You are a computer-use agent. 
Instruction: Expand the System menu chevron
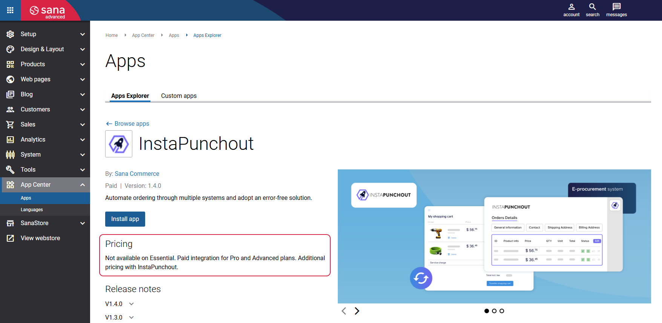pos(83,155)
